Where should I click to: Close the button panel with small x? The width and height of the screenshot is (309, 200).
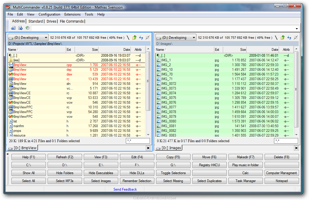[x=8, y=154]
